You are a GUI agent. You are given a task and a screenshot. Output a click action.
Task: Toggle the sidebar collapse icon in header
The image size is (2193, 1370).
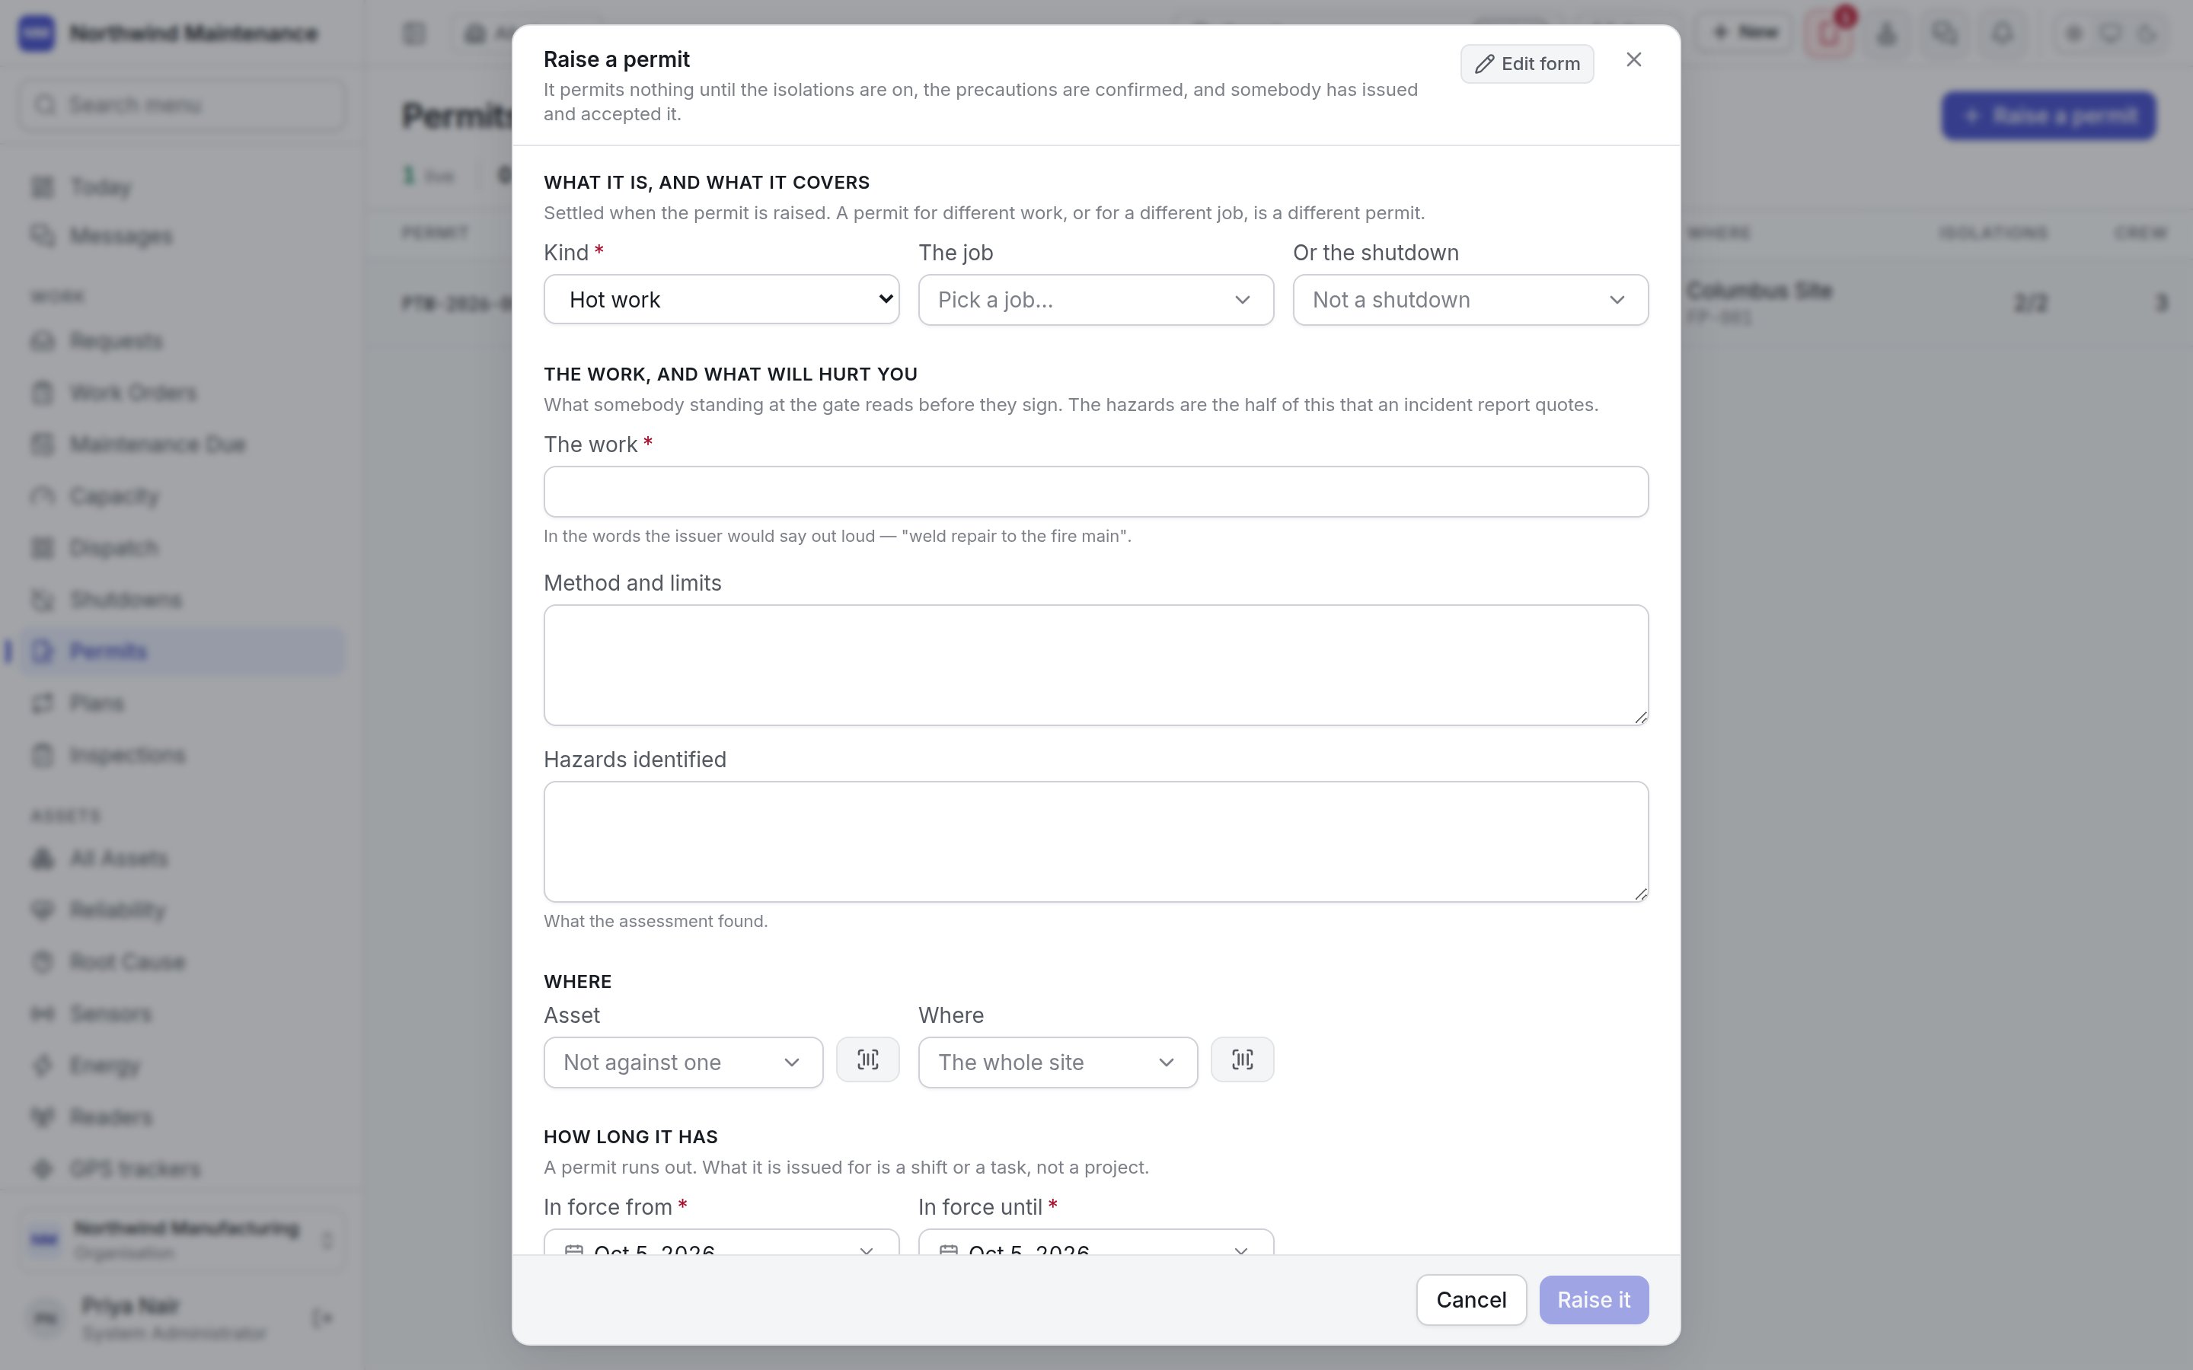414,33
